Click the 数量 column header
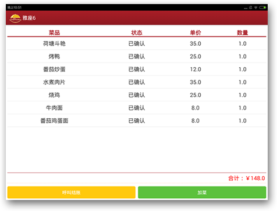Screen dimensions: 277x211 pos(243,32)
